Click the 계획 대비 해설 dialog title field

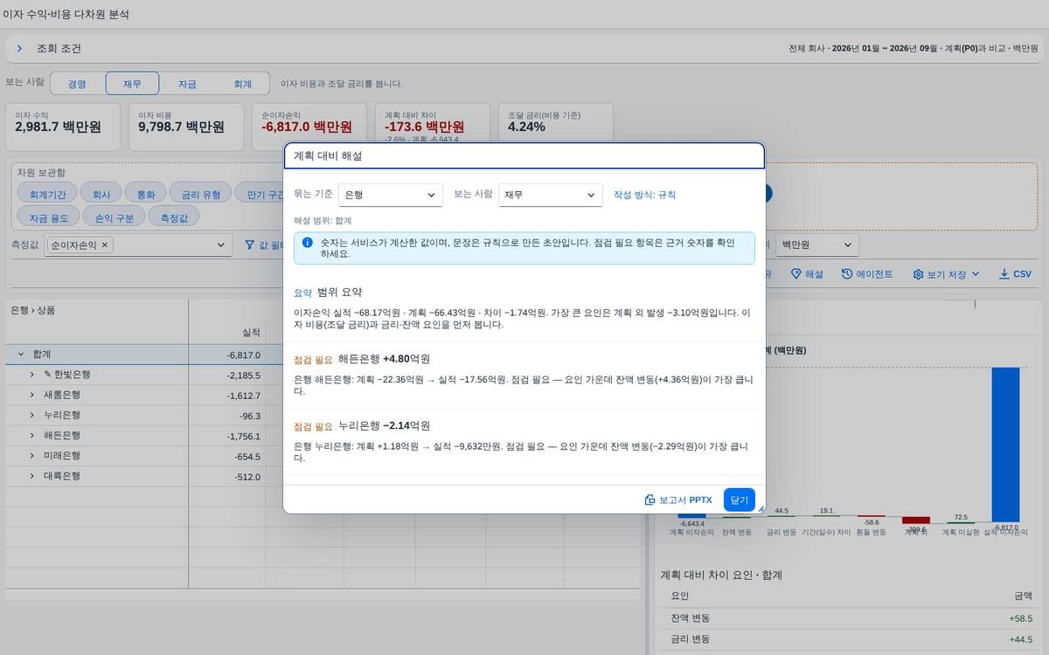(x=524, y=156)
